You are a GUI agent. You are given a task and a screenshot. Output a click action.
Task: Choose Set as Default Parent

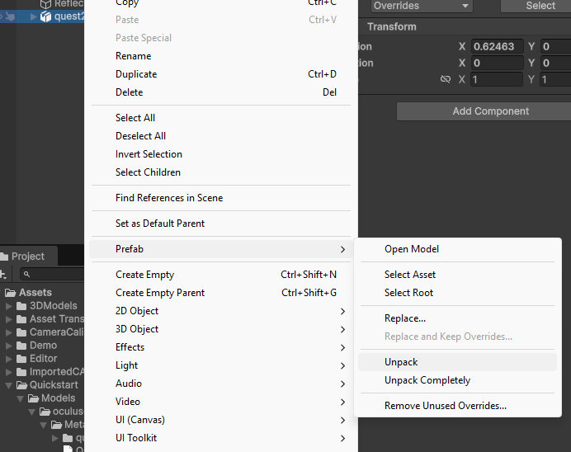coord(221,224)
